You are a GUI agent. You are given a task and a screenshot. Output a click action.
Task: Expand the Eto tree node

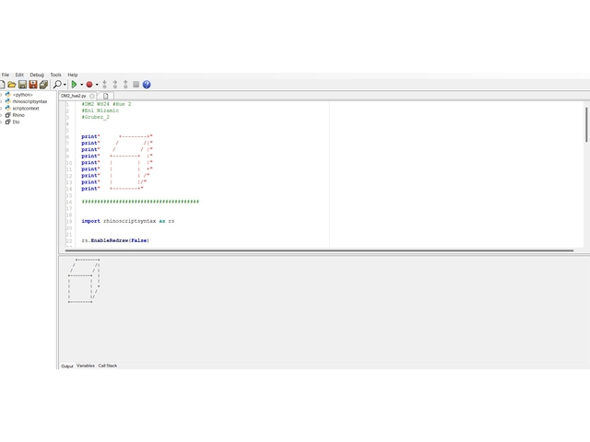(x=1, y=122)
